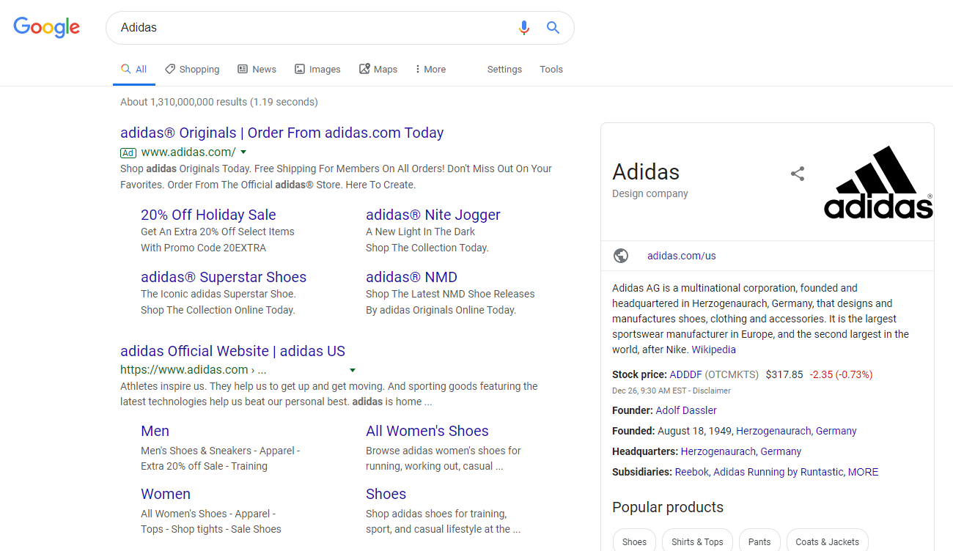Expand the dropdown arrow beside the adidas.com result URL
953x551 pixels.
click(x=353, y=370)
